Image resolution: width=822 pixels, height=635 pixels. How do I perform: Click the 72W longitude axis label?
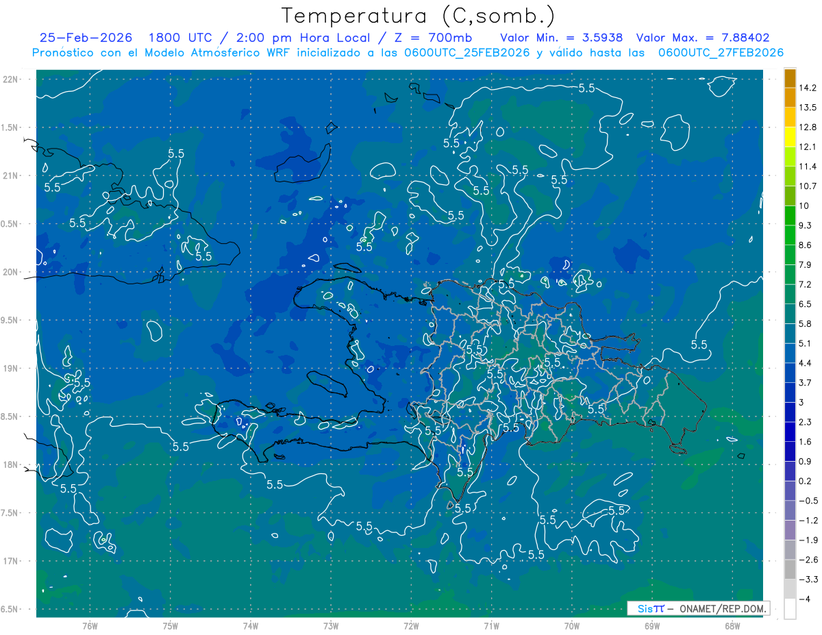pyautogui.click(x=411, y=626)
